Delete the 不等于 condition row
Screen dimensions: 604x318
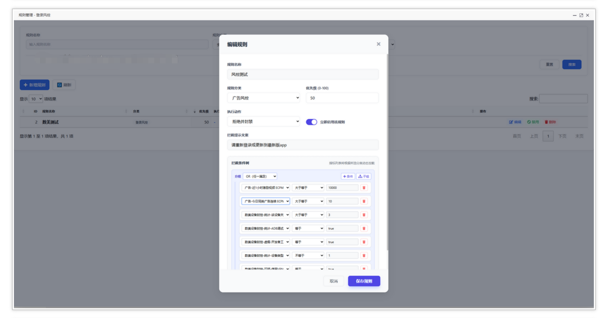pos(364,256)
